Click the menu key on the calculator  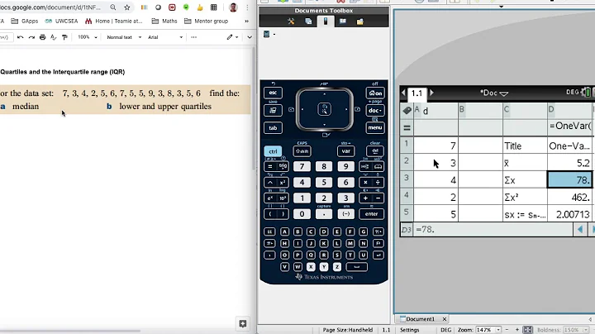pyautogui.click(x=375, y=127)
